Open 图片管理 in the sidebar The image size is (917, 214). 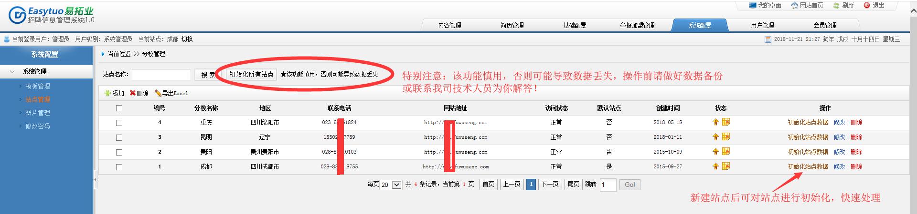click(38, 113)
